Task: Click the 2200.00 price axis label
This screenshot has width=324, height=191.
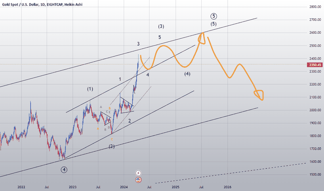Action: (315, 84)
